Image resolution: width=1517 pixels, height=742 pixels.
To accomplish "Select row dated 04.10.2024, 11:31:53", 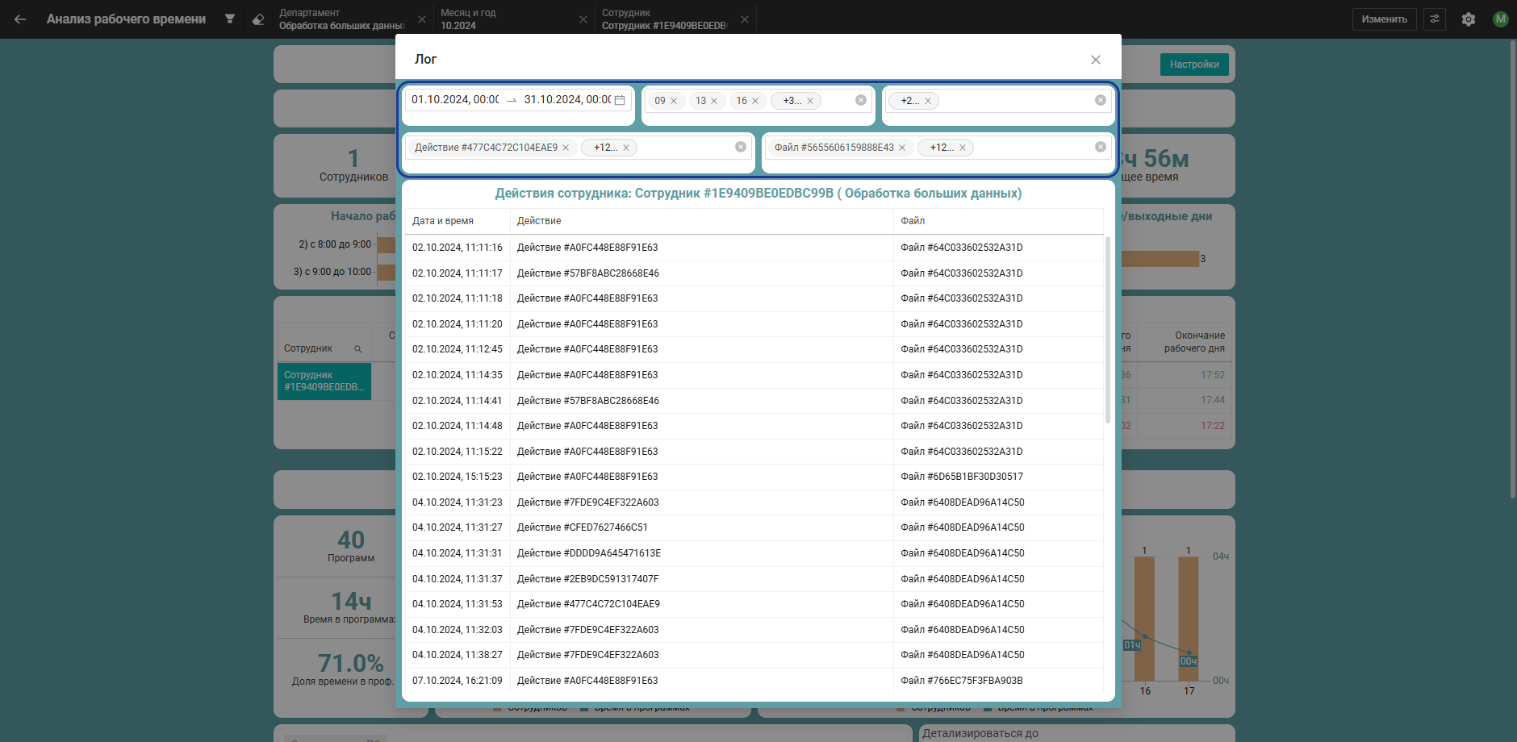I will click(x=754, y=604).
